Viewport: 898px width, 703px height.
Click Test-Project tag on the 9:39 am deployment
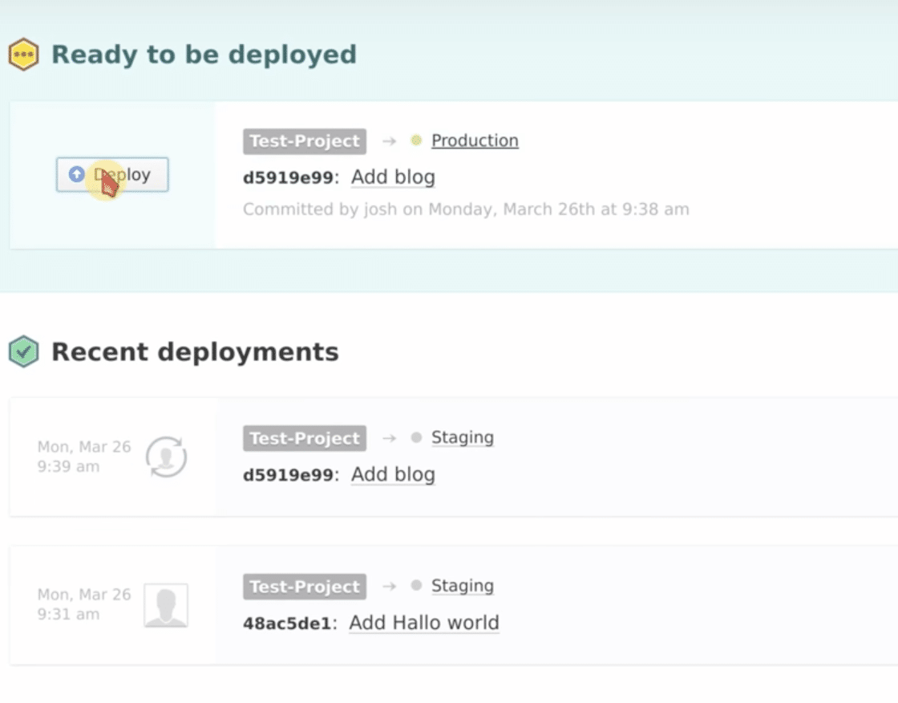click(x=305, y=438)
